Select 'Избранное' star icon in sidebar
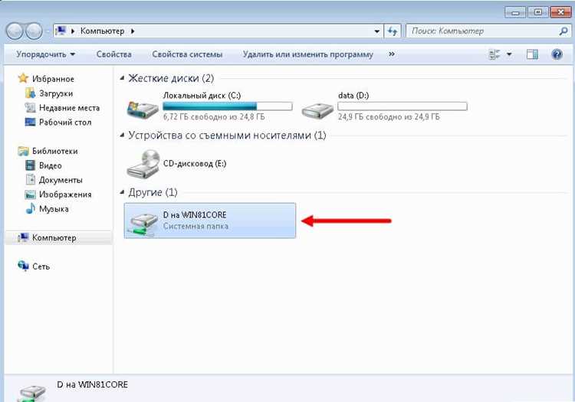 23,78
